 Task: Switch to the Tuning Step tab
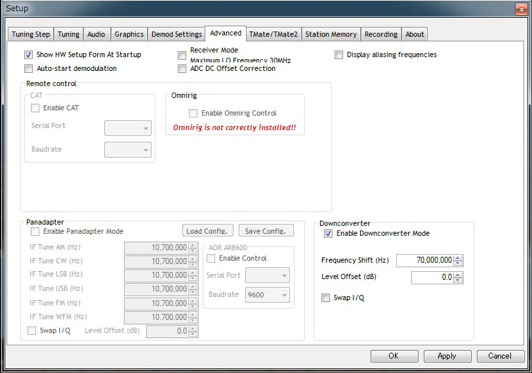[31, 34]
